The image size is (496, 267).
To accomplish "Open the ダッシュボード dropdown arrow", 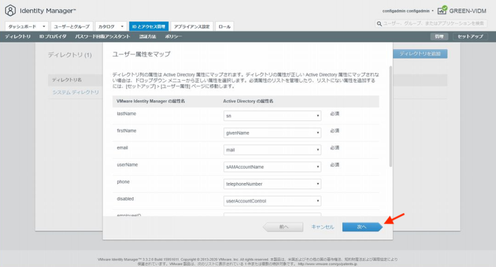I will pos(44,26).
